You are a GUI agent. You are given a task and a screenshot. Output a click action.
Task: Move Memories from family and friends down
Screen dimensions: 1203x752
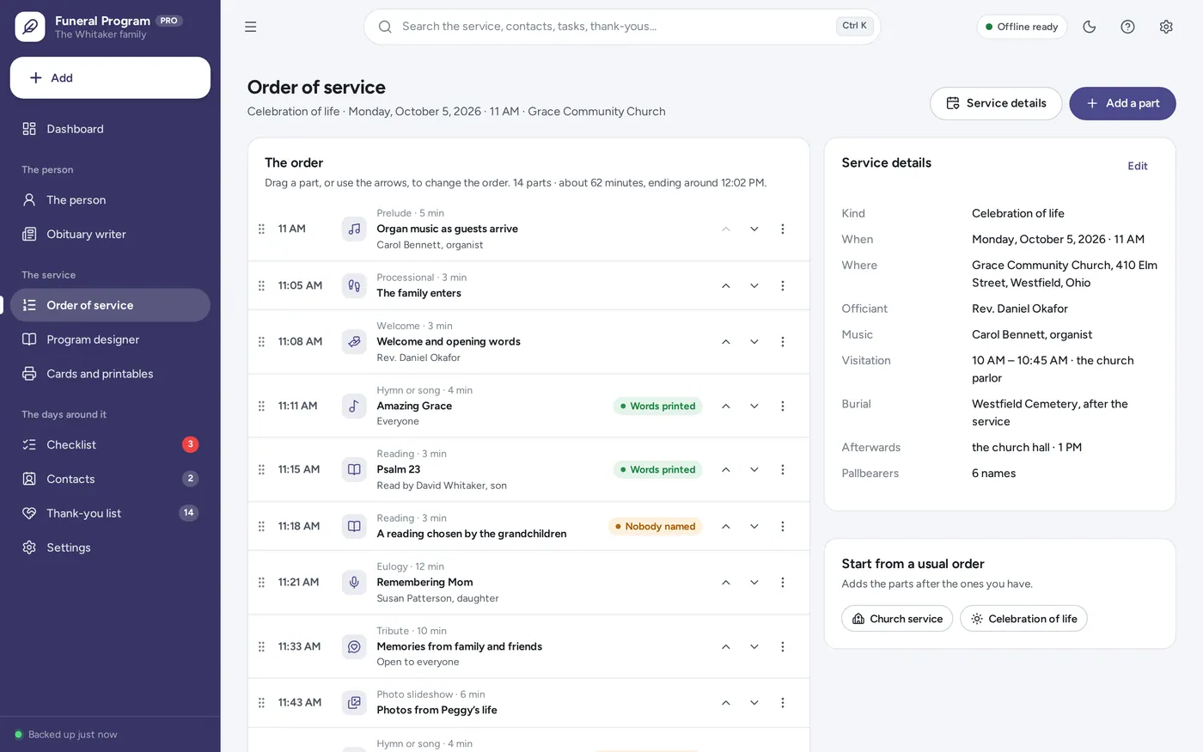tap(754, 646)
